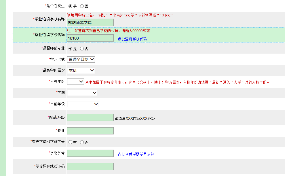Click the 学校代码 input showing 10100
The width and height of the screenshot is (289, 176).
(x=90, y=38)
